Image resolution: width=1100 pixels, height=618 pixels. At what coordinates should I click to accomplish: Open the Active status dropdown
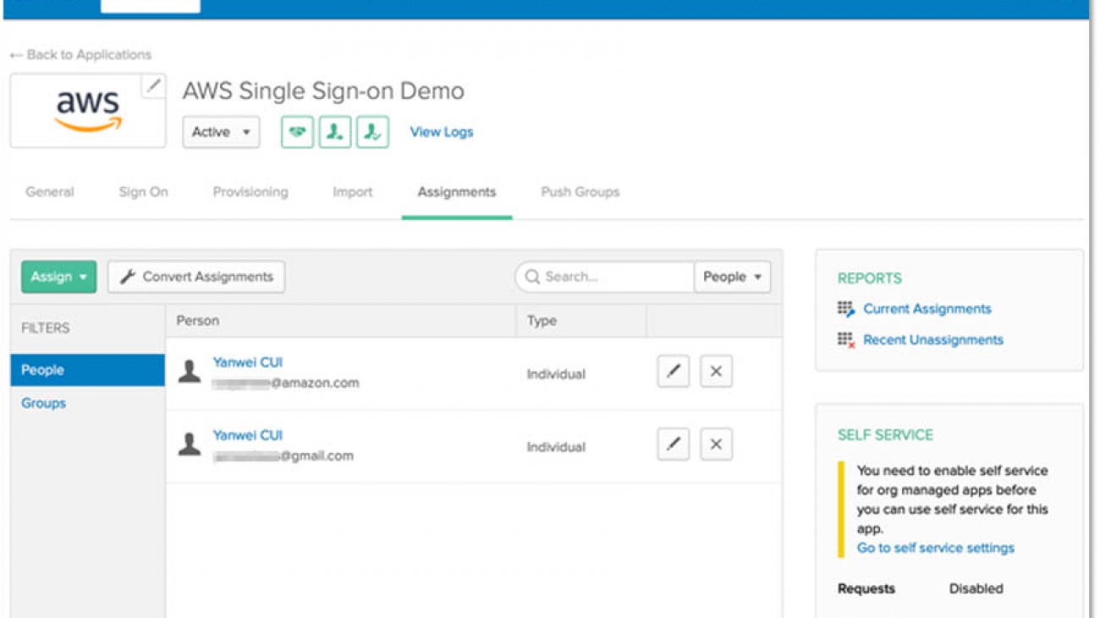tap(221, 132)
